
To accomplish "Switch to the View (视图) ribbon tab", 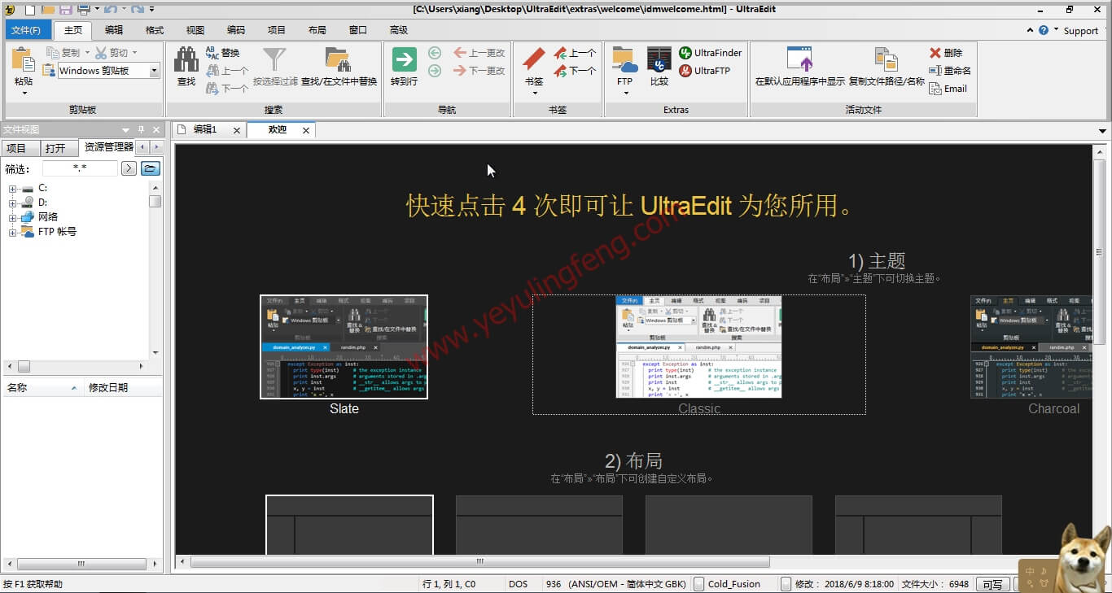I will pos(195,30).
